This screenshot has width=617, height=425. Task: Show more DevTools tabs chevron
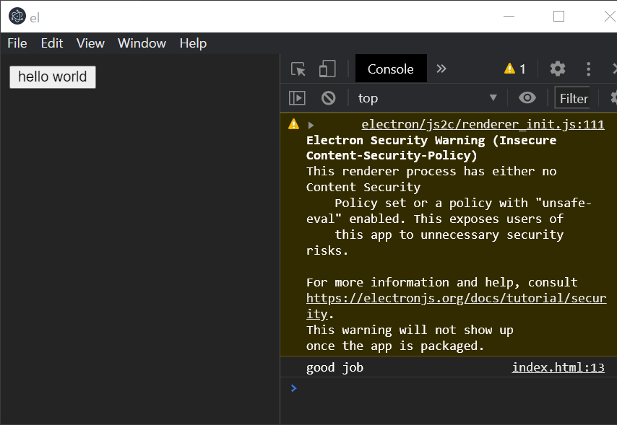tap(441, 69)
